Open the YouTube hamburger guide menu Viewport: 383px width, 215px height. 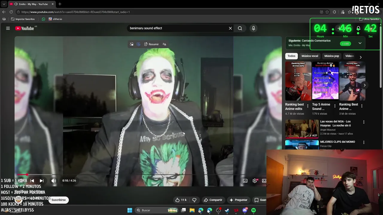(8, 28)
